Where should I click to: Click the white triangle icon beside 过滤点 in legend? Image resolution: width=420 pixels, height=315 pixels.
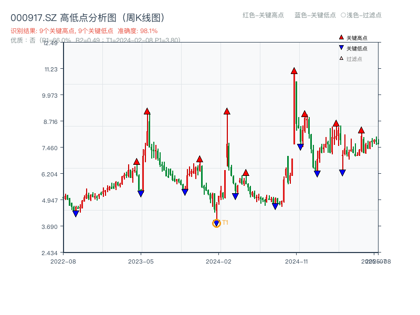tap(341, 58)
